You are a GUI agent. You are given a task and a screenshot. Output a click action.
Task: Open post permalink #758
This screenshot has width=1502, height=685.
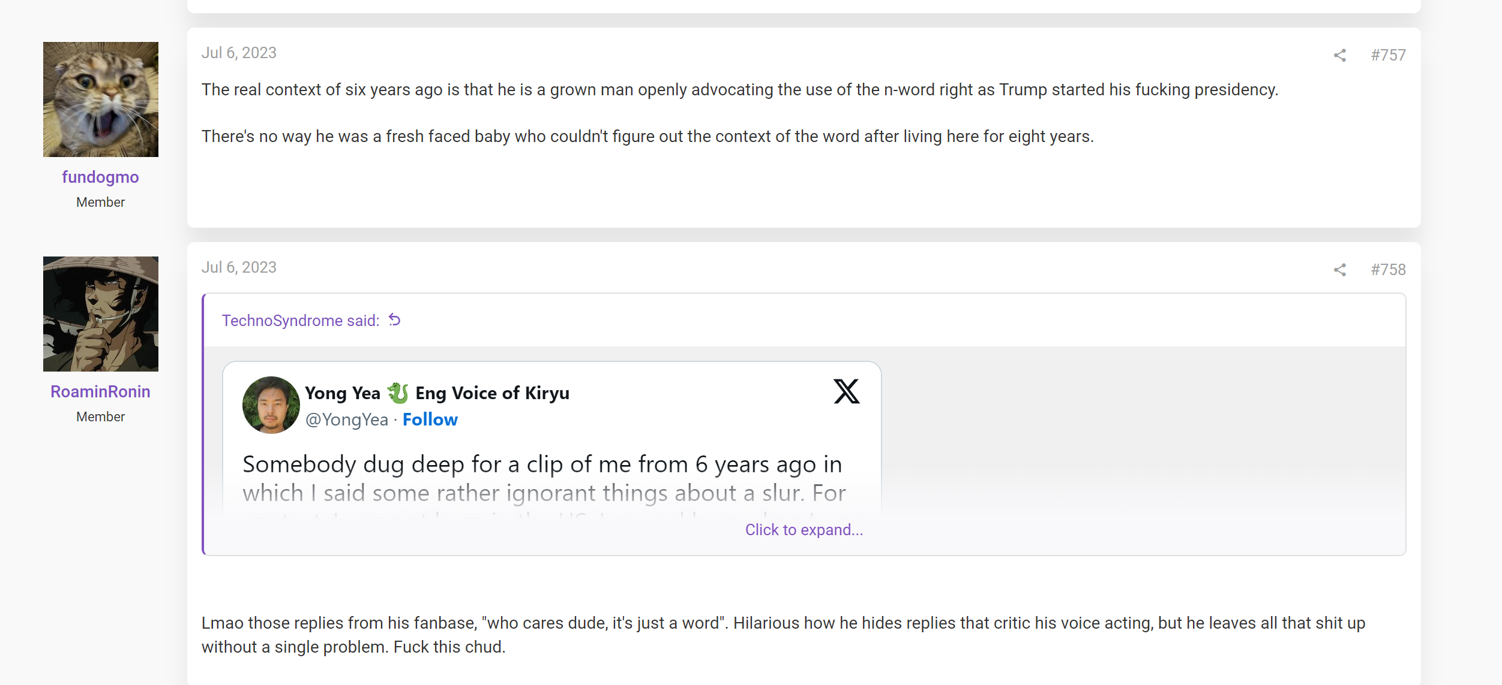[x=1388, y=270]
